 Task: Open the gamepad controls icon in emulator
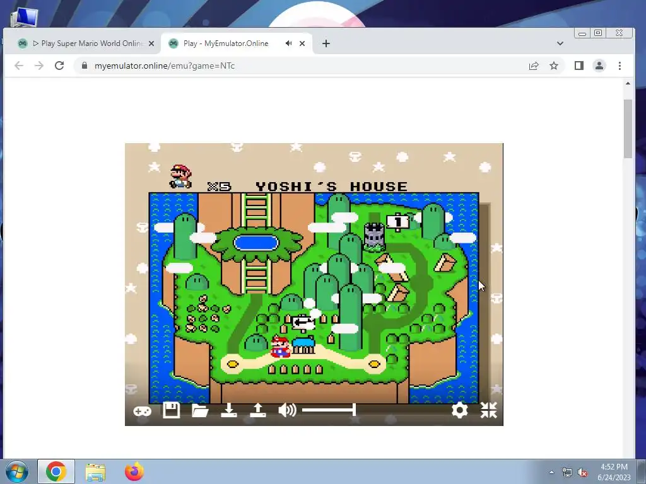142,411
